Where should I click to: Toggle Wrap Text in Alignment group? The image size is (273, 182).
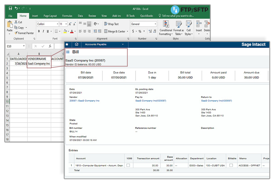(111, 24)
